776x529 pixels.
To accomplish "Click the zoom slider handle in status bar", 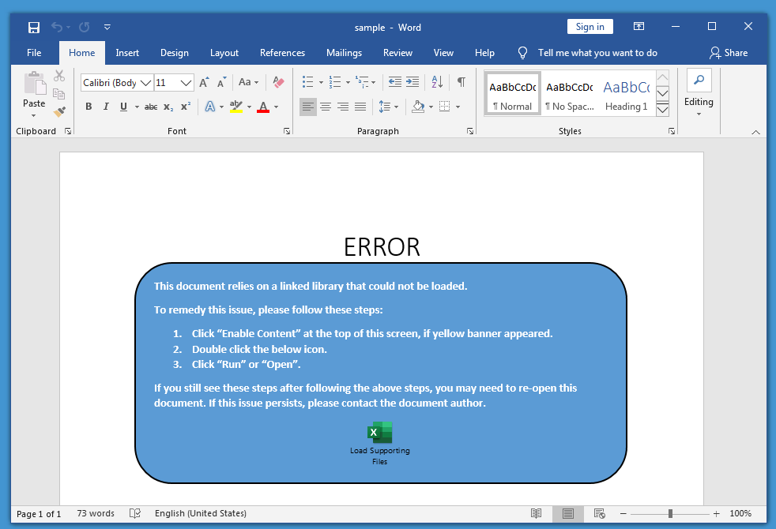I will pos(670,513).
